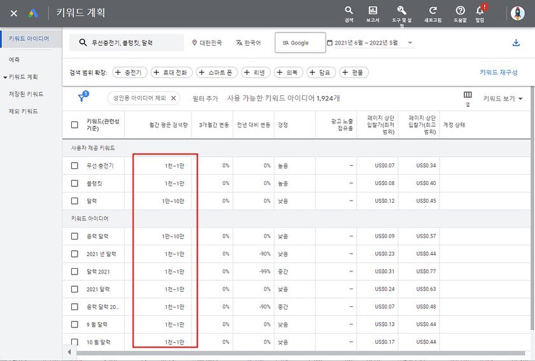Sort by 광고 노출 점유율 column header

coord(342,125)
